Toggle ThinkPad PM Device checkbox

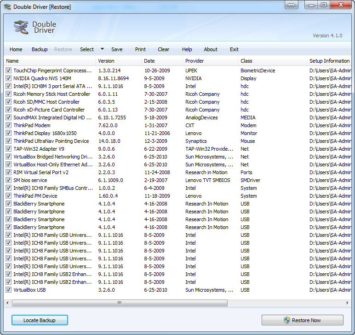tap(9, 196)
